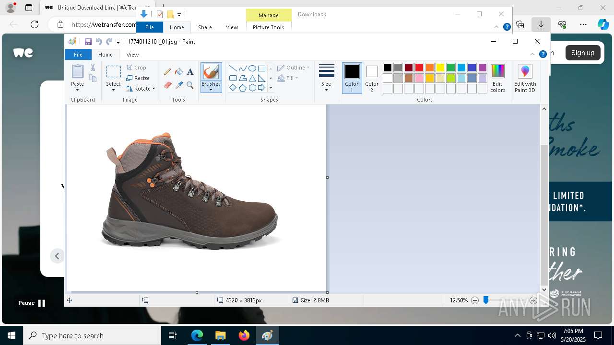Click the browser downloads icon in Edge toolbar

[541, 24]
